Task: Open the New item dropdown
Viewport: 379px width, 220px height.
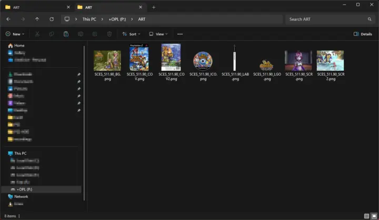Action: click(x=15, y=34)
